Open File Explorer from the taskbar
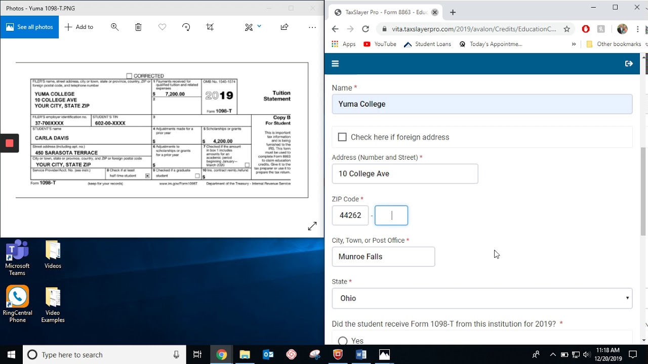648x364 pixels. 245,354
